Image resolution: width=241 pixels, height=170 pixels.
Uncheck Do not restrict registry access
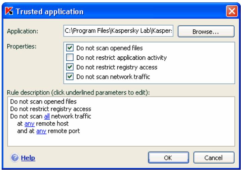[x=70, y=67]
